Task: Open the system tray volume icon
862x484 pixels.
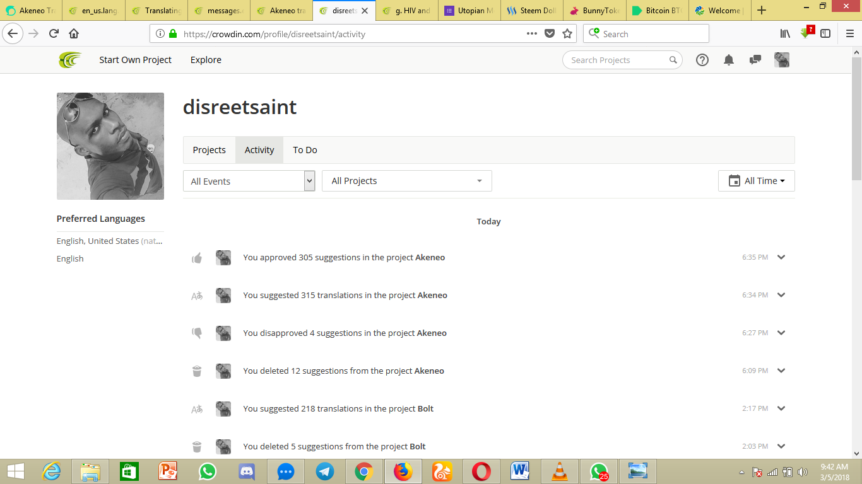Action: 803,472
